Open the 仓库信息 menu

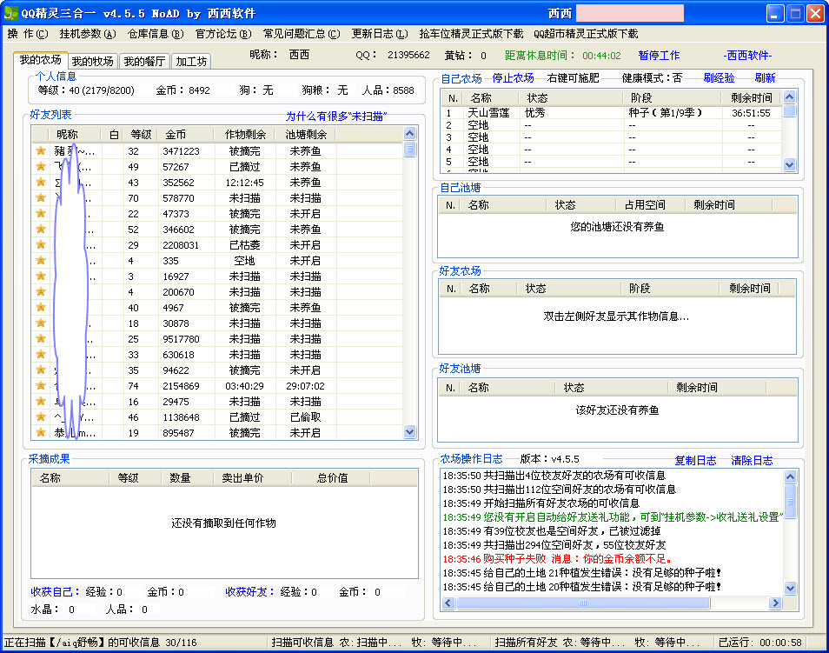pos(156,34)
